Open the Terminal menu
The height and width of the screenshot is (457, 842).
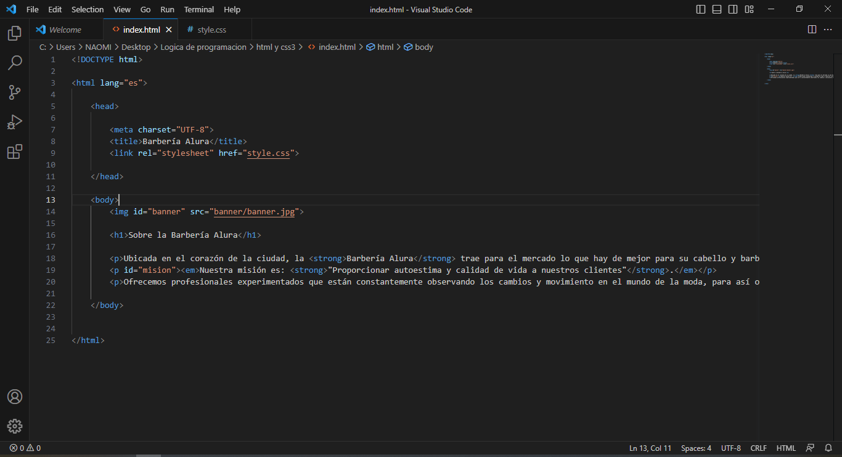pyautogui.click(x=199, y=9)
